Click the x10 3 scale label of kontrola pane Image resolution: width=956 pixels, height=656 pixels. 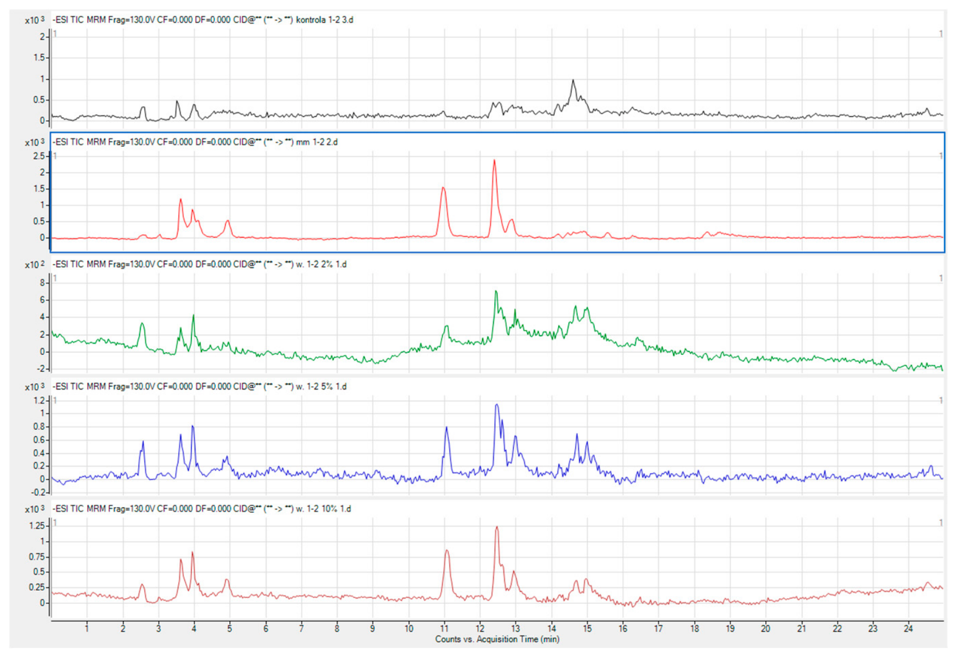tap(35, 20)
